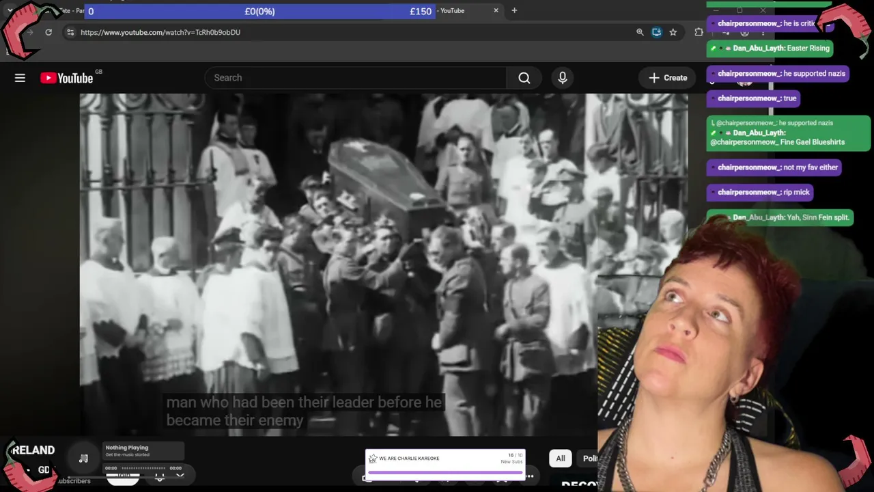
Task: Close the YouTube browser tab
Action: (x=496, y=10)
